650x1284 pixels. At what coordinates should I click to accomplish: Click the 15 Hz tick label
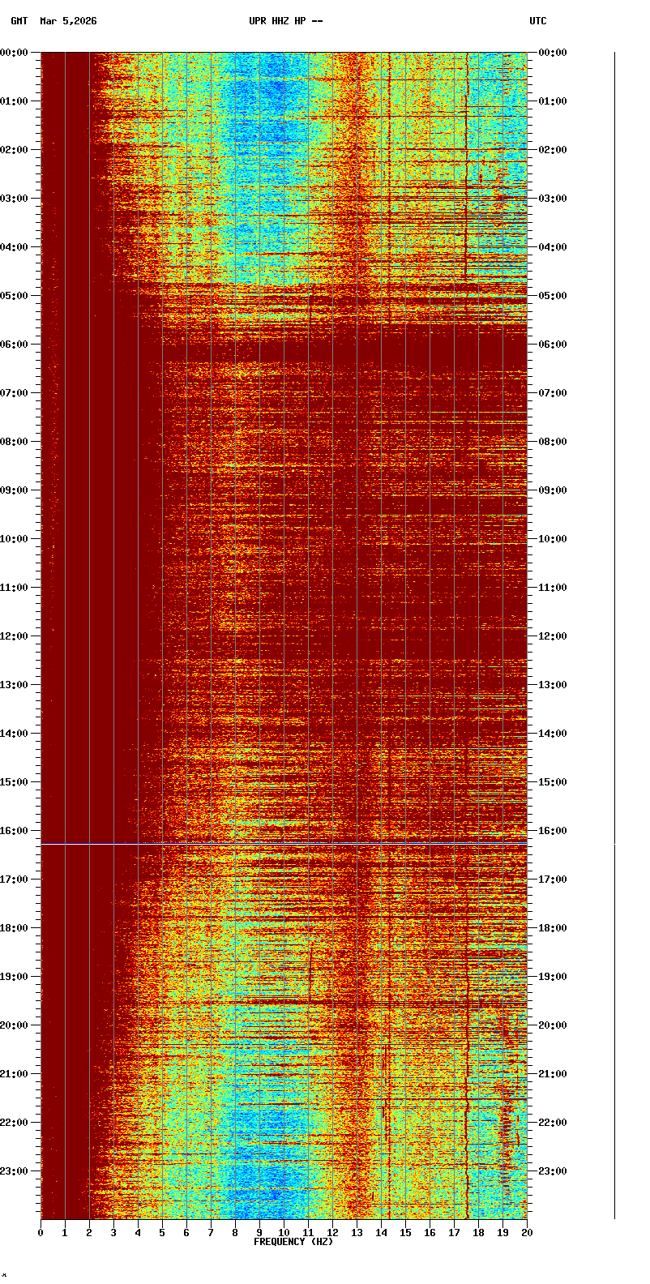[x=405, y=1233]
